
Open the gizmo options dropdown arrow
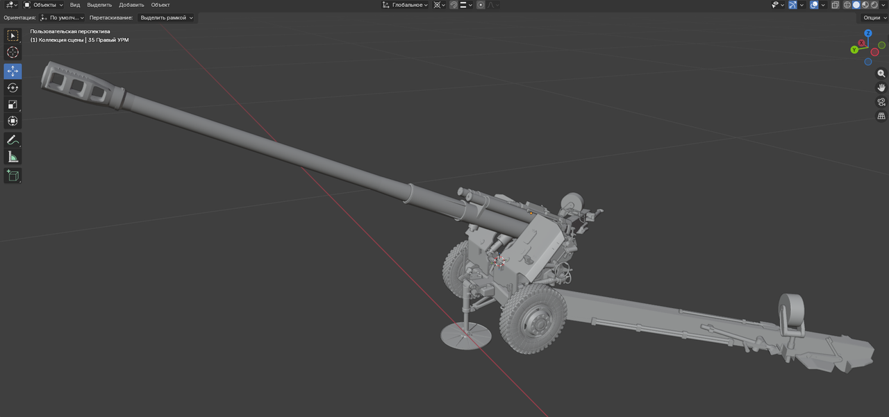click(x=801, y=5)
